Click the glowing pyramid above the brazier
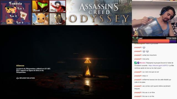 coord(87,61)
